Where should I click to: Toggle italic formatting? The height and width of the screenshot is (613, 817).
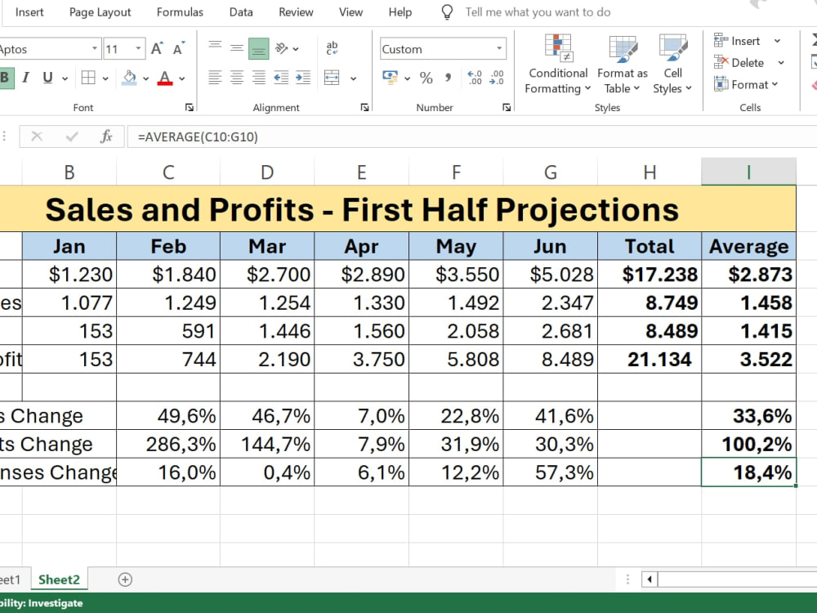(x=25, y=78)
